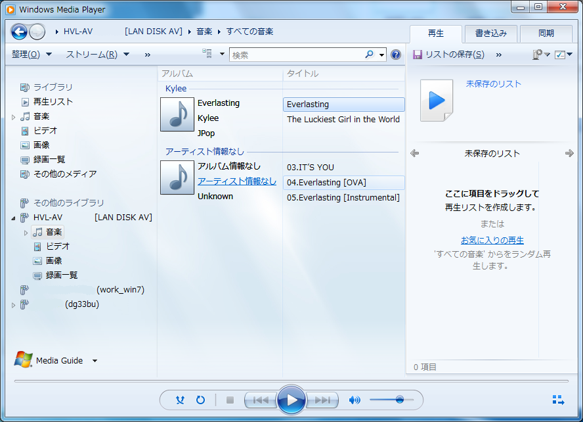Open the 整理(O) menu
This screenshot has width=583, height=422.
[x=32, y=55]
